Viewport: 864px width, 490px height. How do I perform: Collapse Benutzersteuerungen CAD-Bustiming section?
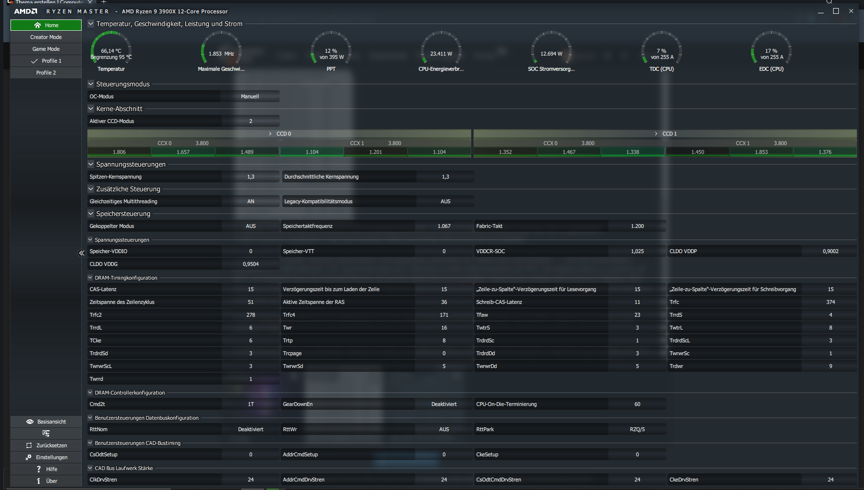[x=90, y=443]
